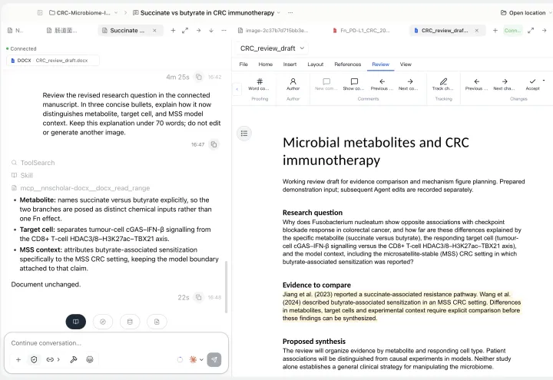Open the CRC-Microbiome folder dropdown chevron
This screenshot has height=380, width=553.
click(116, 13)
